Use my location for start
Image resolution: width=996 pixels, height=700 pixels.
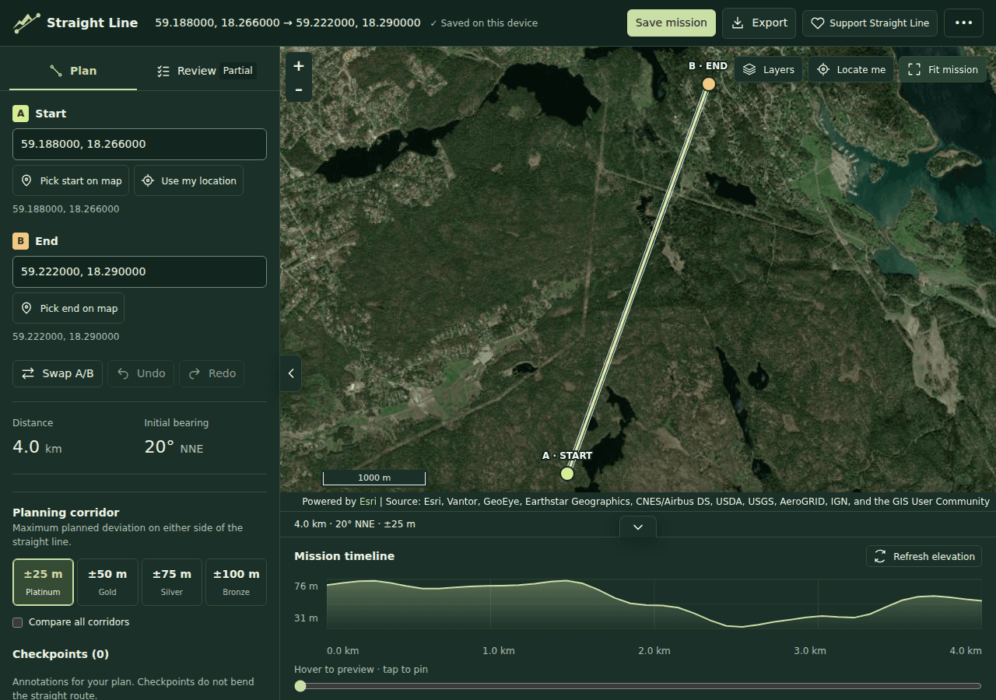[x=188, y=180]
